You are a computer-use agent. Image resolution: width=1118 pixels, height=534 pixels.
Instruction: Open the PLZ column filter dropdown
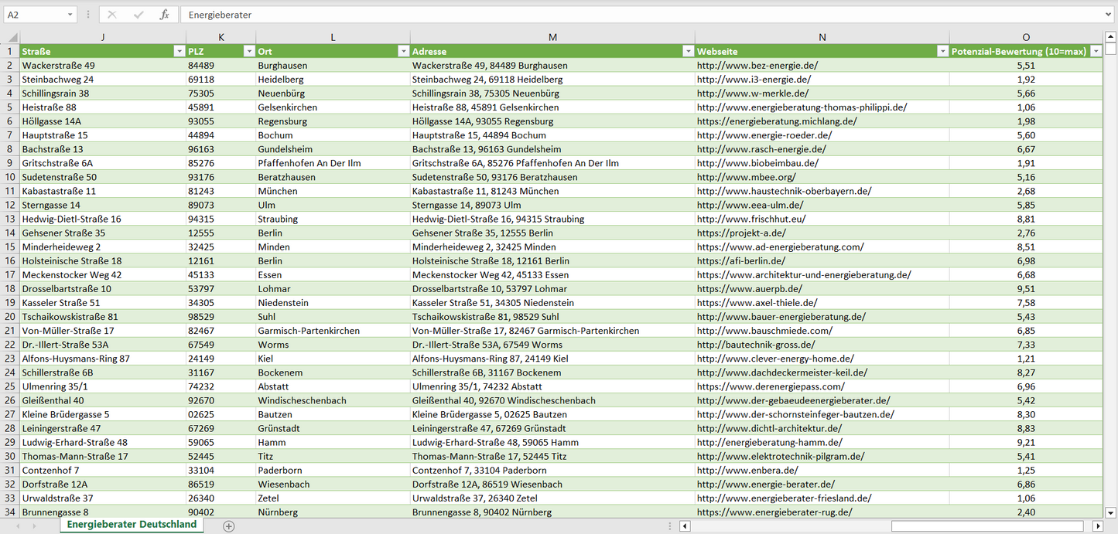[248, 51]
